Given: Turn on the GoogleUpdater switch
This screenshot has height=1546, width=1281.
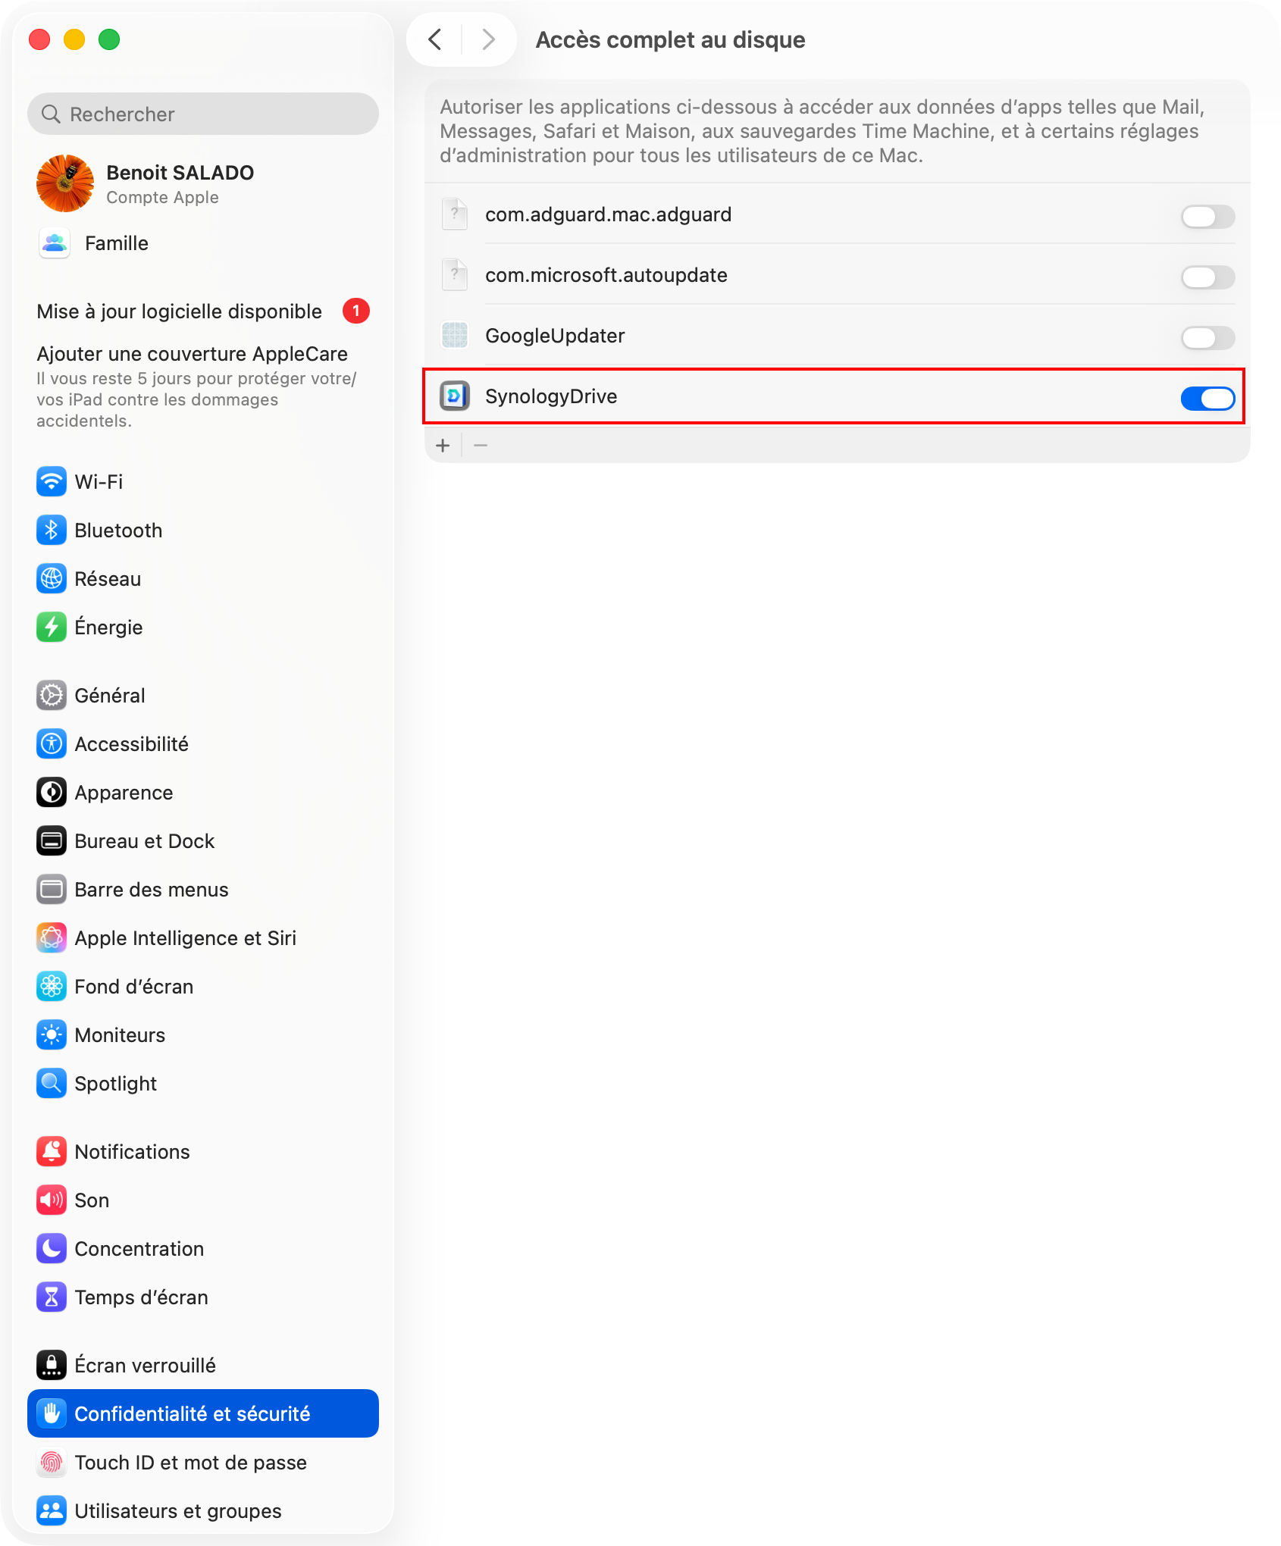Looking at the screenshot, I should pos(1207,337).
